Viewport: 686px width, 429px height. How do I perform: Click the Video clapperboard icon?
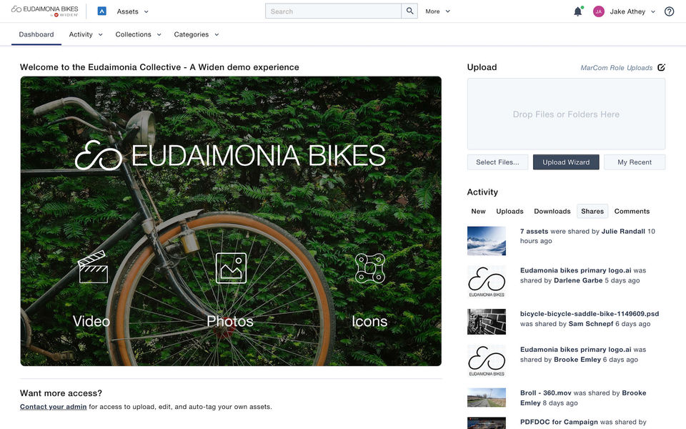pos(93,267)
